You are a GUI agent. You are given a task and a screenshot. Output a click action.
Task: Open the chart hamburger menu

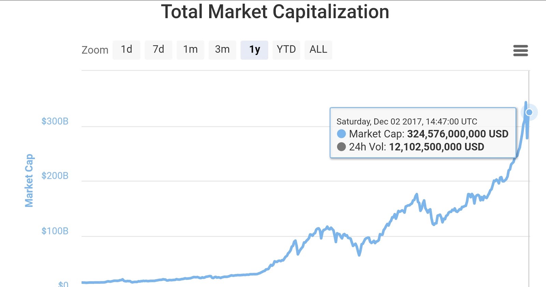(x=520, y=51)
